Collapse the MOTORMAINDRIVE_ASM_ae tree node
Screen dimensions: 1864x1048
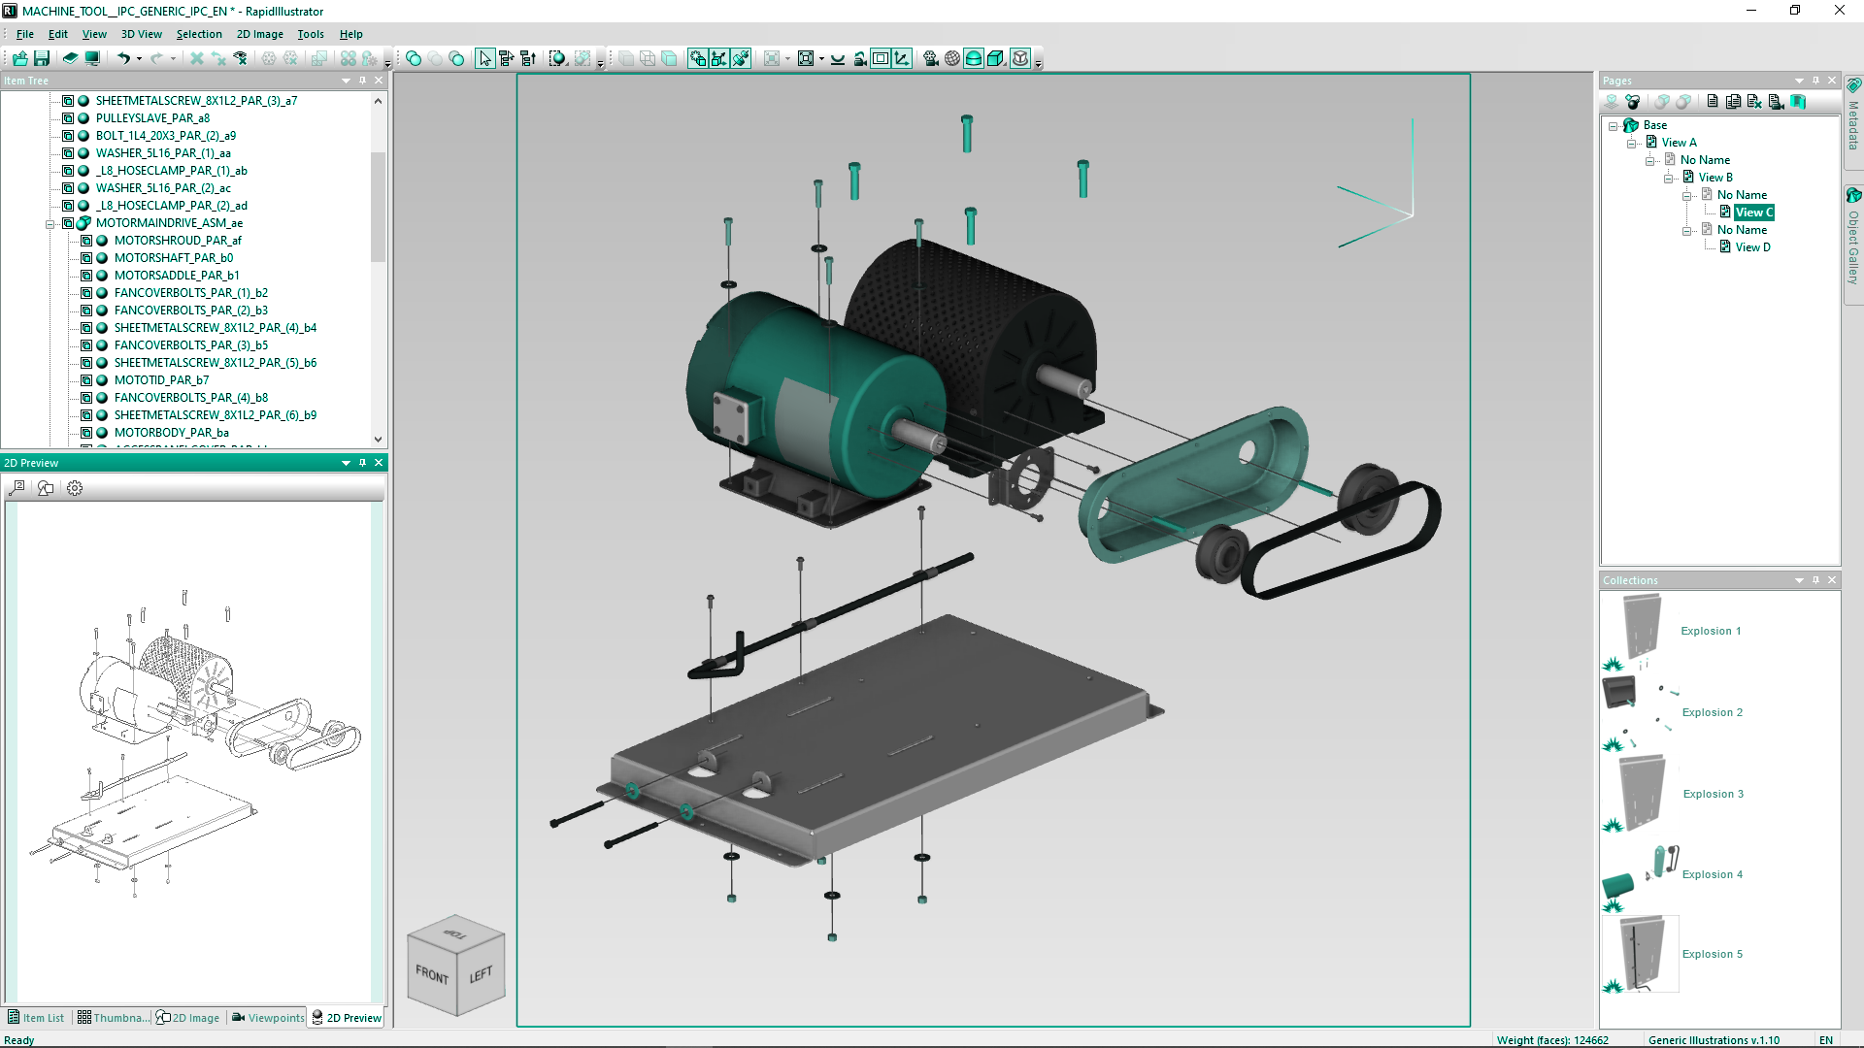(50, 223)
